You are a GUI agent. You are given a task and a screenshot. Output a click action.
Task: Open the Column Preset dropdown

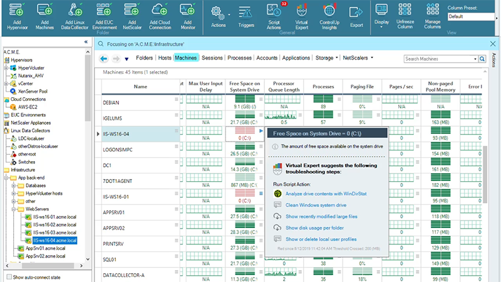[472, 16]
